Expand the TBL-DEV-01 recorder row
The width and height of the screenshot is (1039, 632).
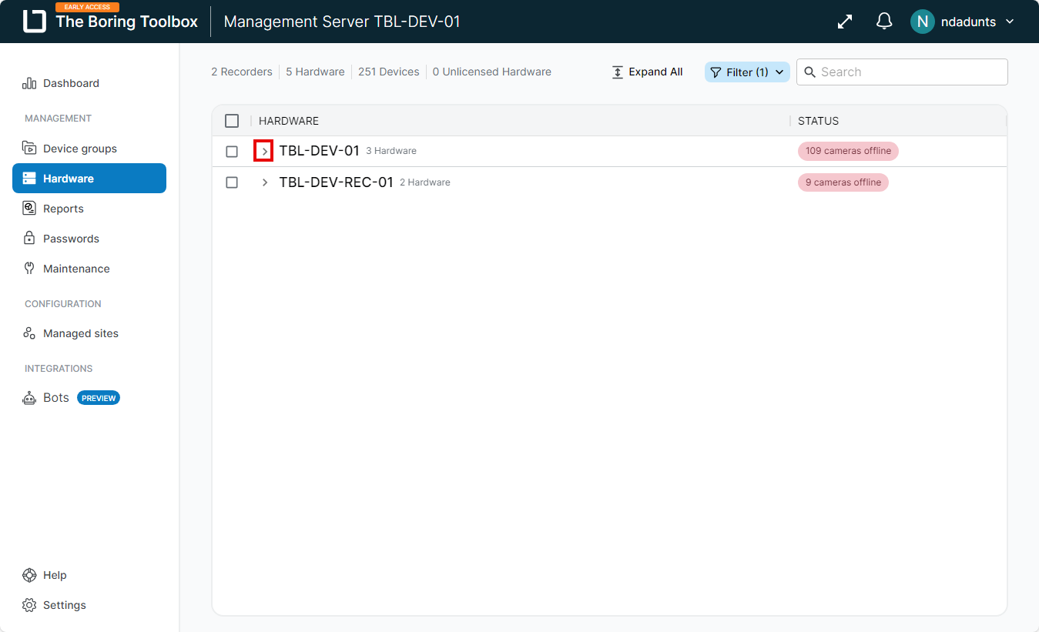point(264,152)
